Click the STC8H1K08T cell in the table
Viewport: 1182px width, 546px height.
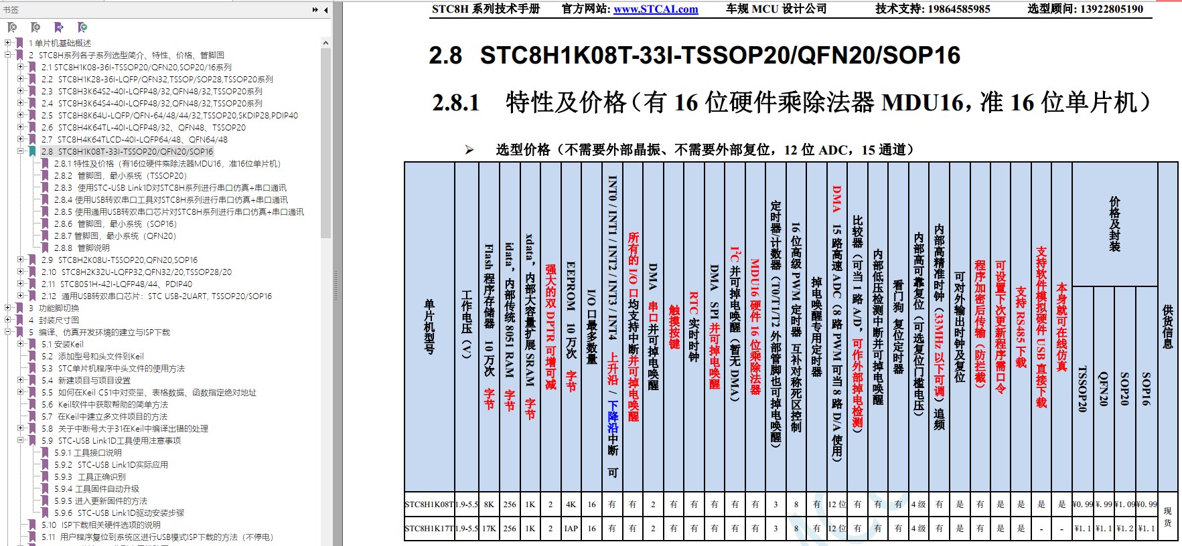[429, 504]
